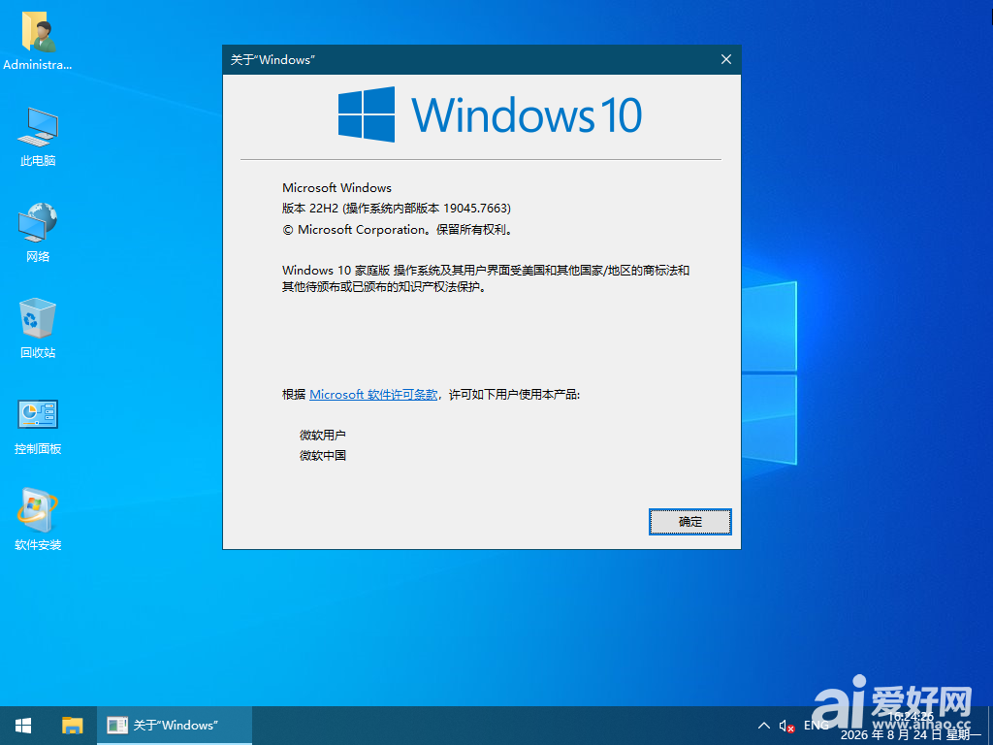Viewport: 993px width, 745px height.
Task: Show hidden system tray icons
Action: click(x=764, y=726)
